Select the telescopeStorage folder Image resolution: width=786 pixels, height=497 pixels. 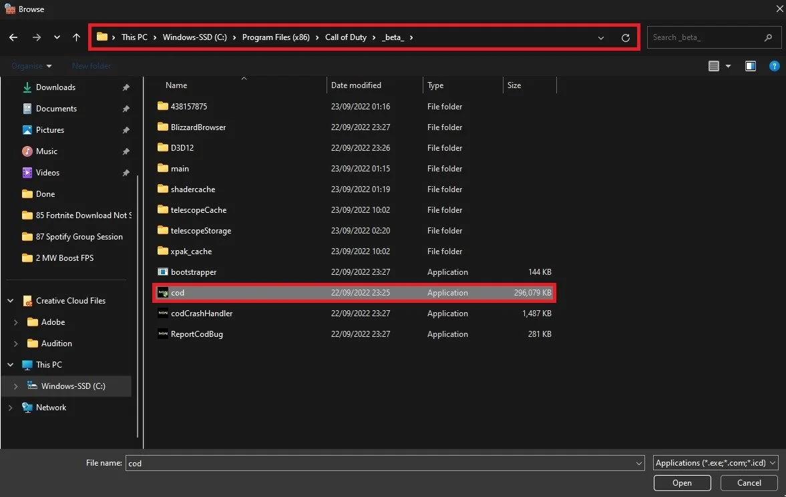[200, 231]
